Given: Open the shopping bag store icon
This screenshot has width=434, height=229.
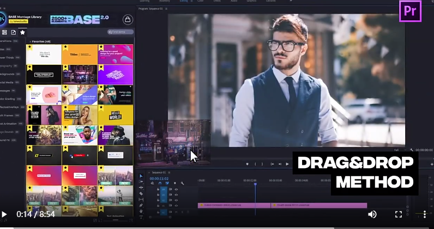Looking at the screenshot, I should [x=128, y=20].
